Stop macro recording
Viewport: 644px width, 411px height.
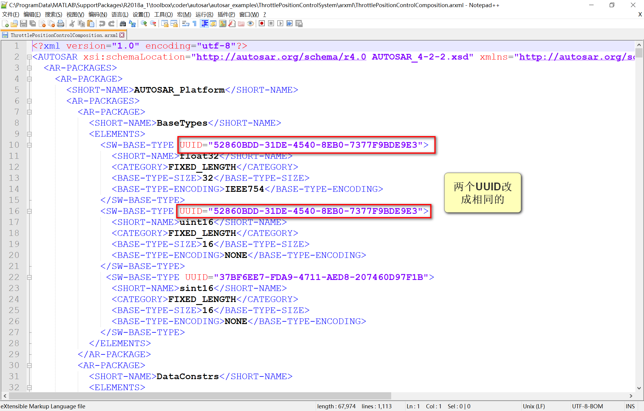click(x=271, y=24)
